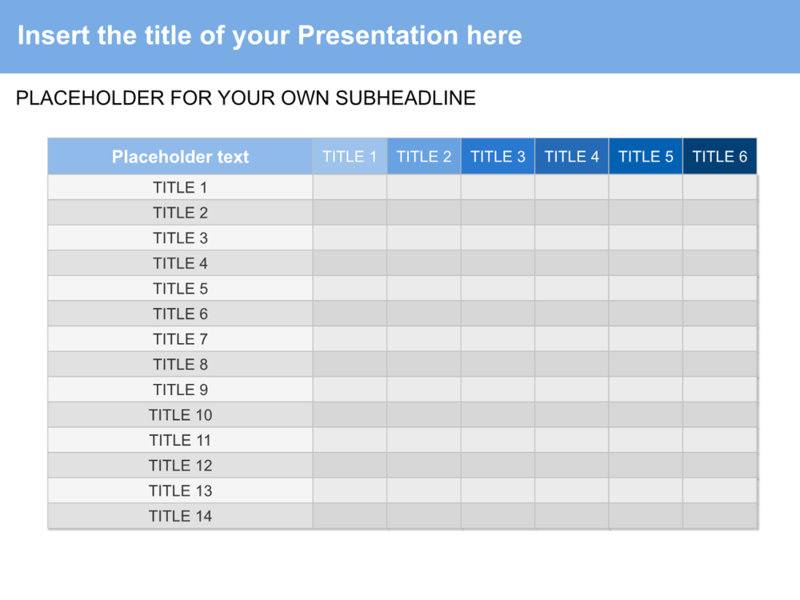This screenshot has width=800, height=600.
Task: Click the TITLE 3 column header
Action: (x=498, y=157)
